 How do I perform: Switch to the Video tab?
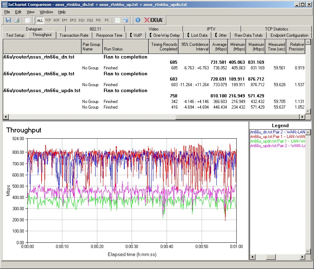pos(154,29)
